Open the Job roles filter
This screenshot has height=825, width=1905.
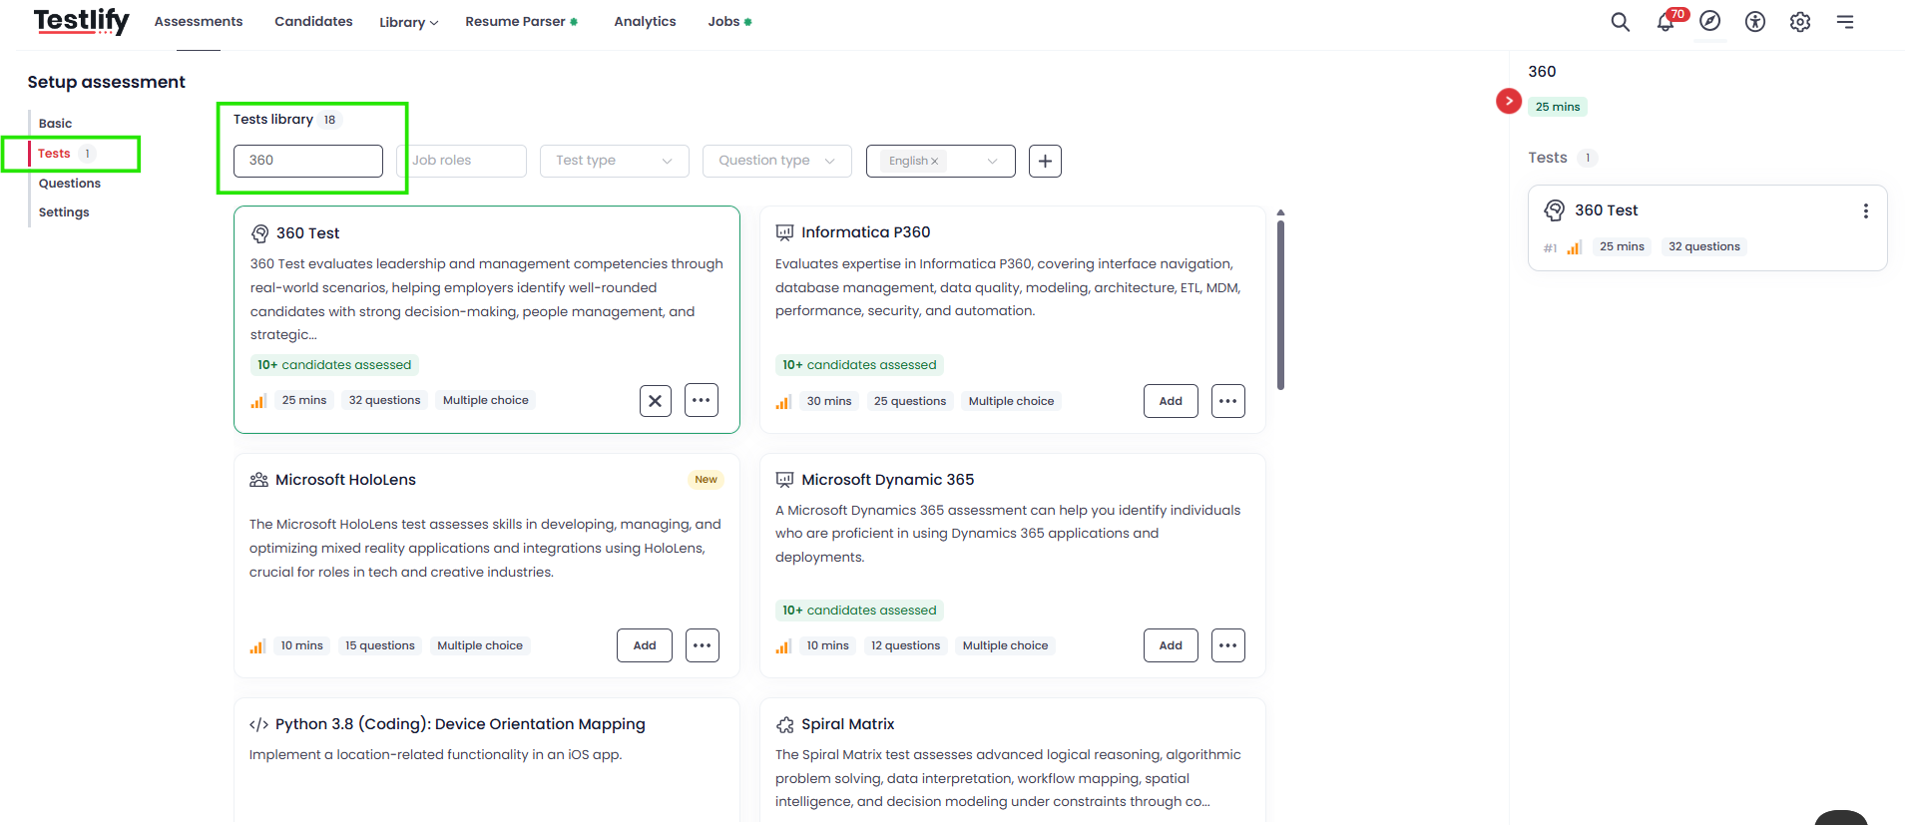coord(463,161)
